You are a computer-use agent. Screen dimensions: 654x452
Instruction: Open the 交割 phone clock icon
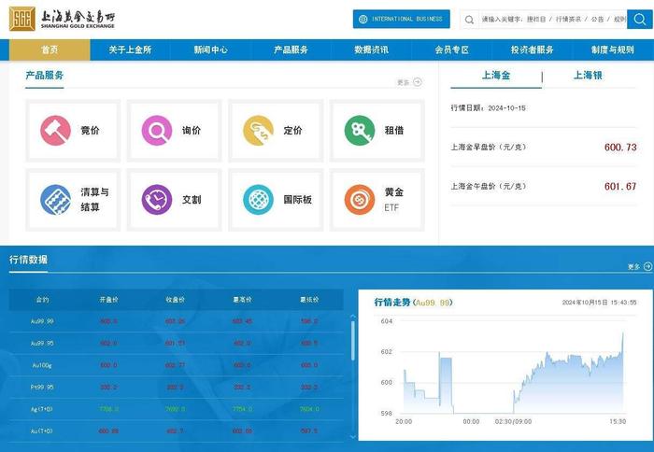point(157,200)
